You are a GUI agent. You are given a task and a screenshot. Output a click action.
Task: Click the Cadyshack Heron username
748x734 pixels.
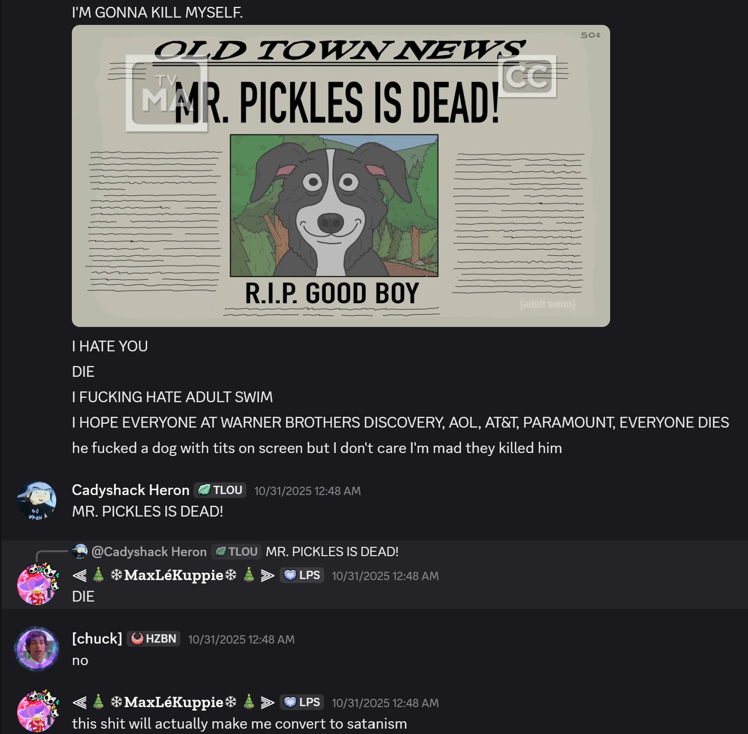point(131,490)
